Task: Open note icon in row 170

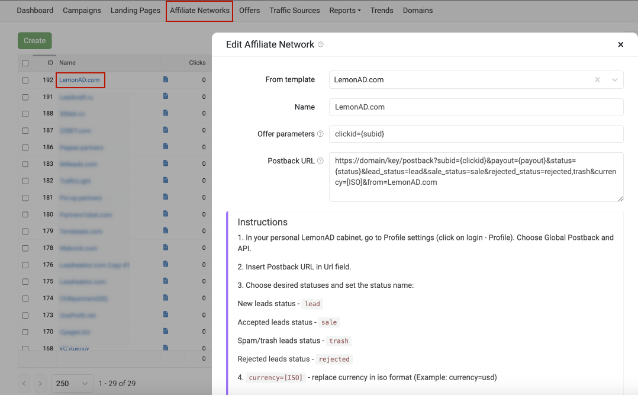Action: 166,332
